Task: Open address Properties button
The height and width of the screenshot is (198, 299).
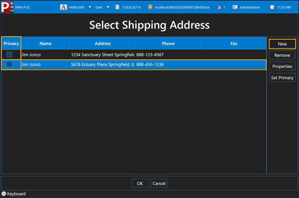Action: click(282, 66)
